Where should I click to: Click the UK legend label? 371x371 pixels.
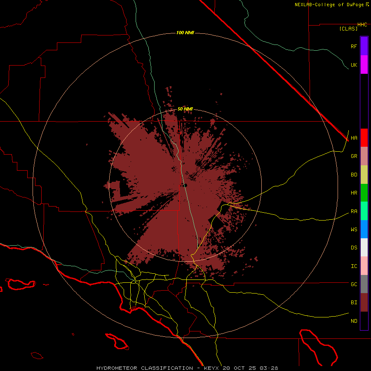pyautogui.click(x=354, y=65)
